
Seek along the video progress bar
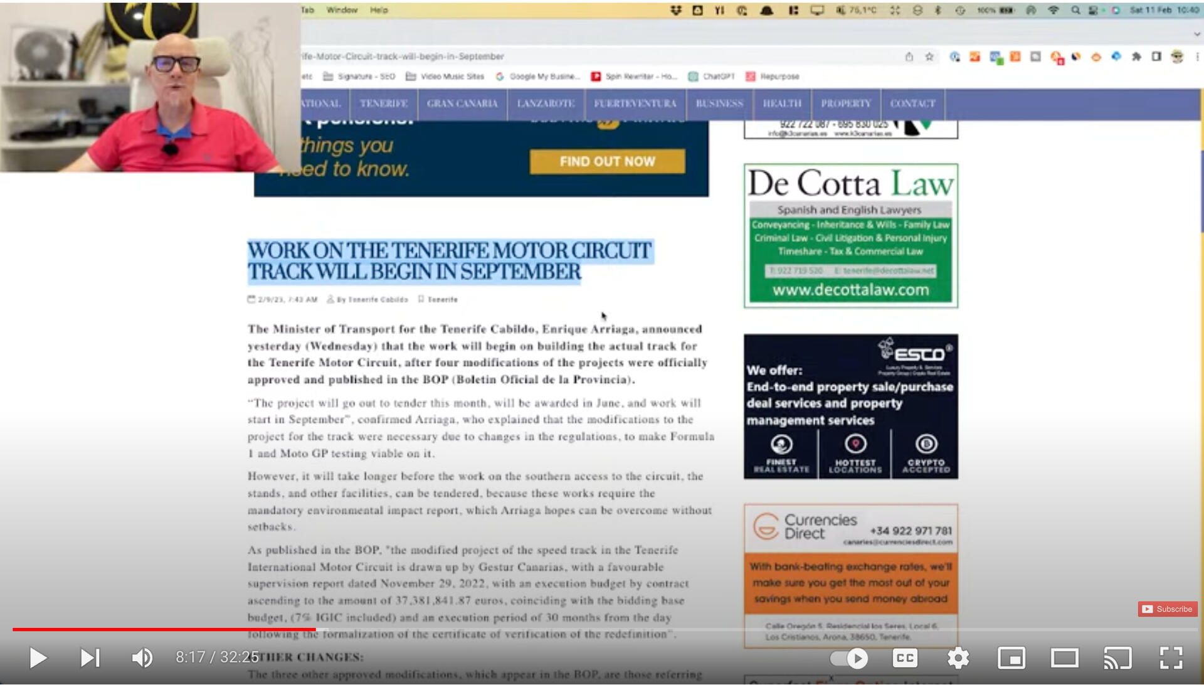click(602, 629)
